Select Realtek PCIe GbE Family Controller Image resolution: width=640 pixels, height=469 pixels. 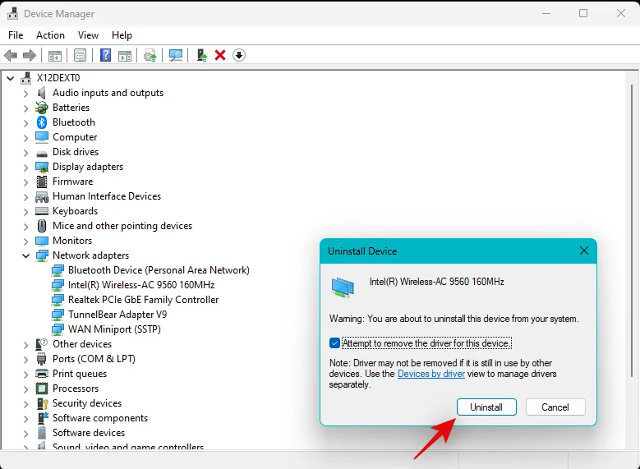[x=143, y=300]
